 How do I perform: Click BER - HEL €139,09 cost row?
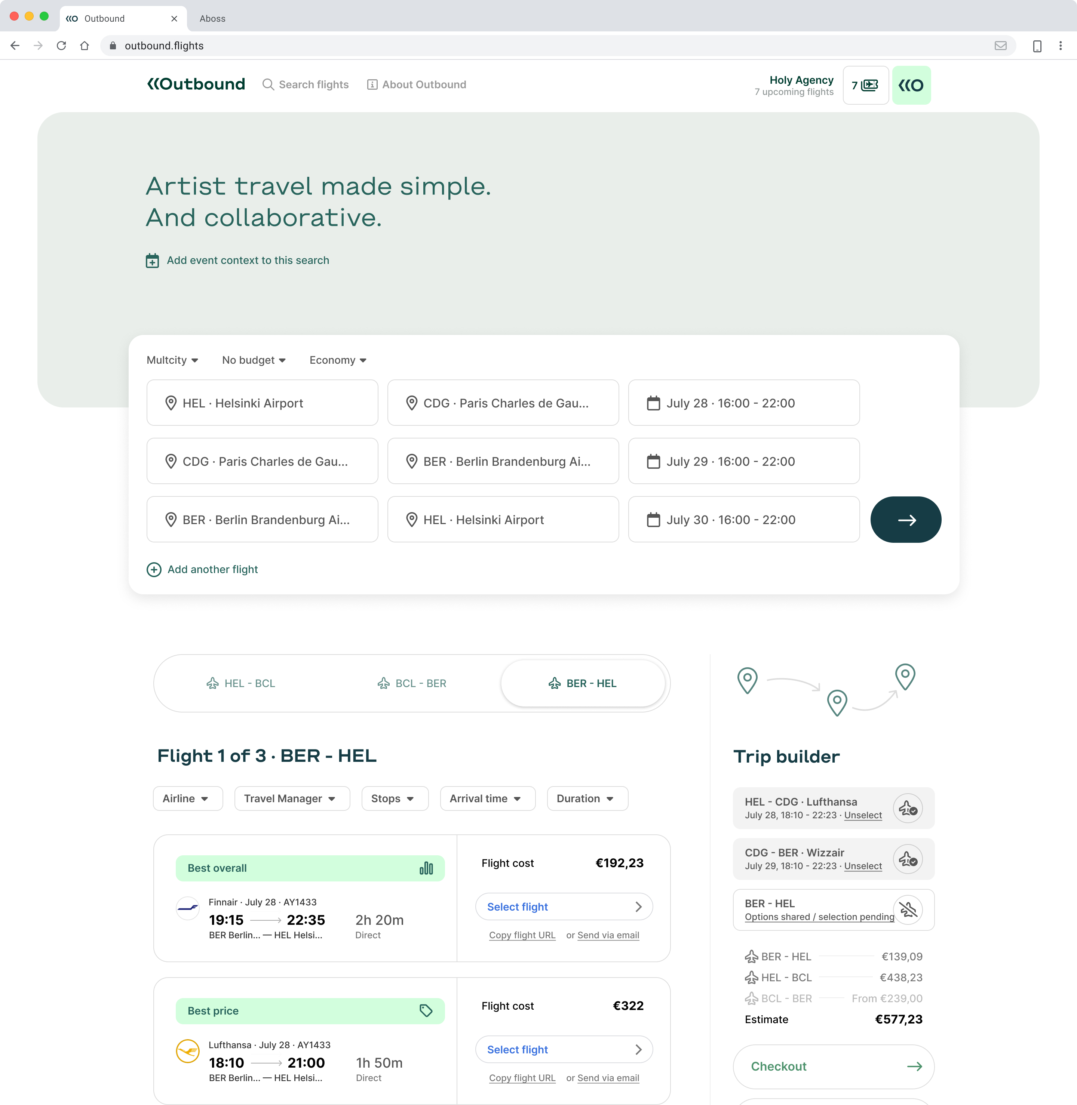pos(833,956)
